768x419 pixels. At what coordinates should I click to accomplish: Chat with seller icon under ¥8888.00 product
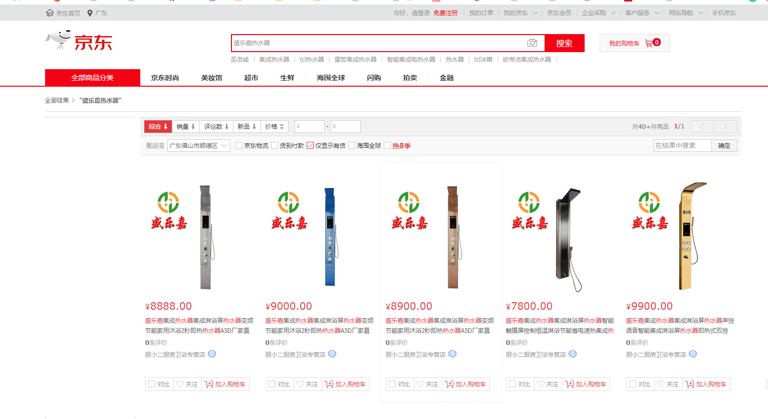pyautogui.click(x=212, y=354)
